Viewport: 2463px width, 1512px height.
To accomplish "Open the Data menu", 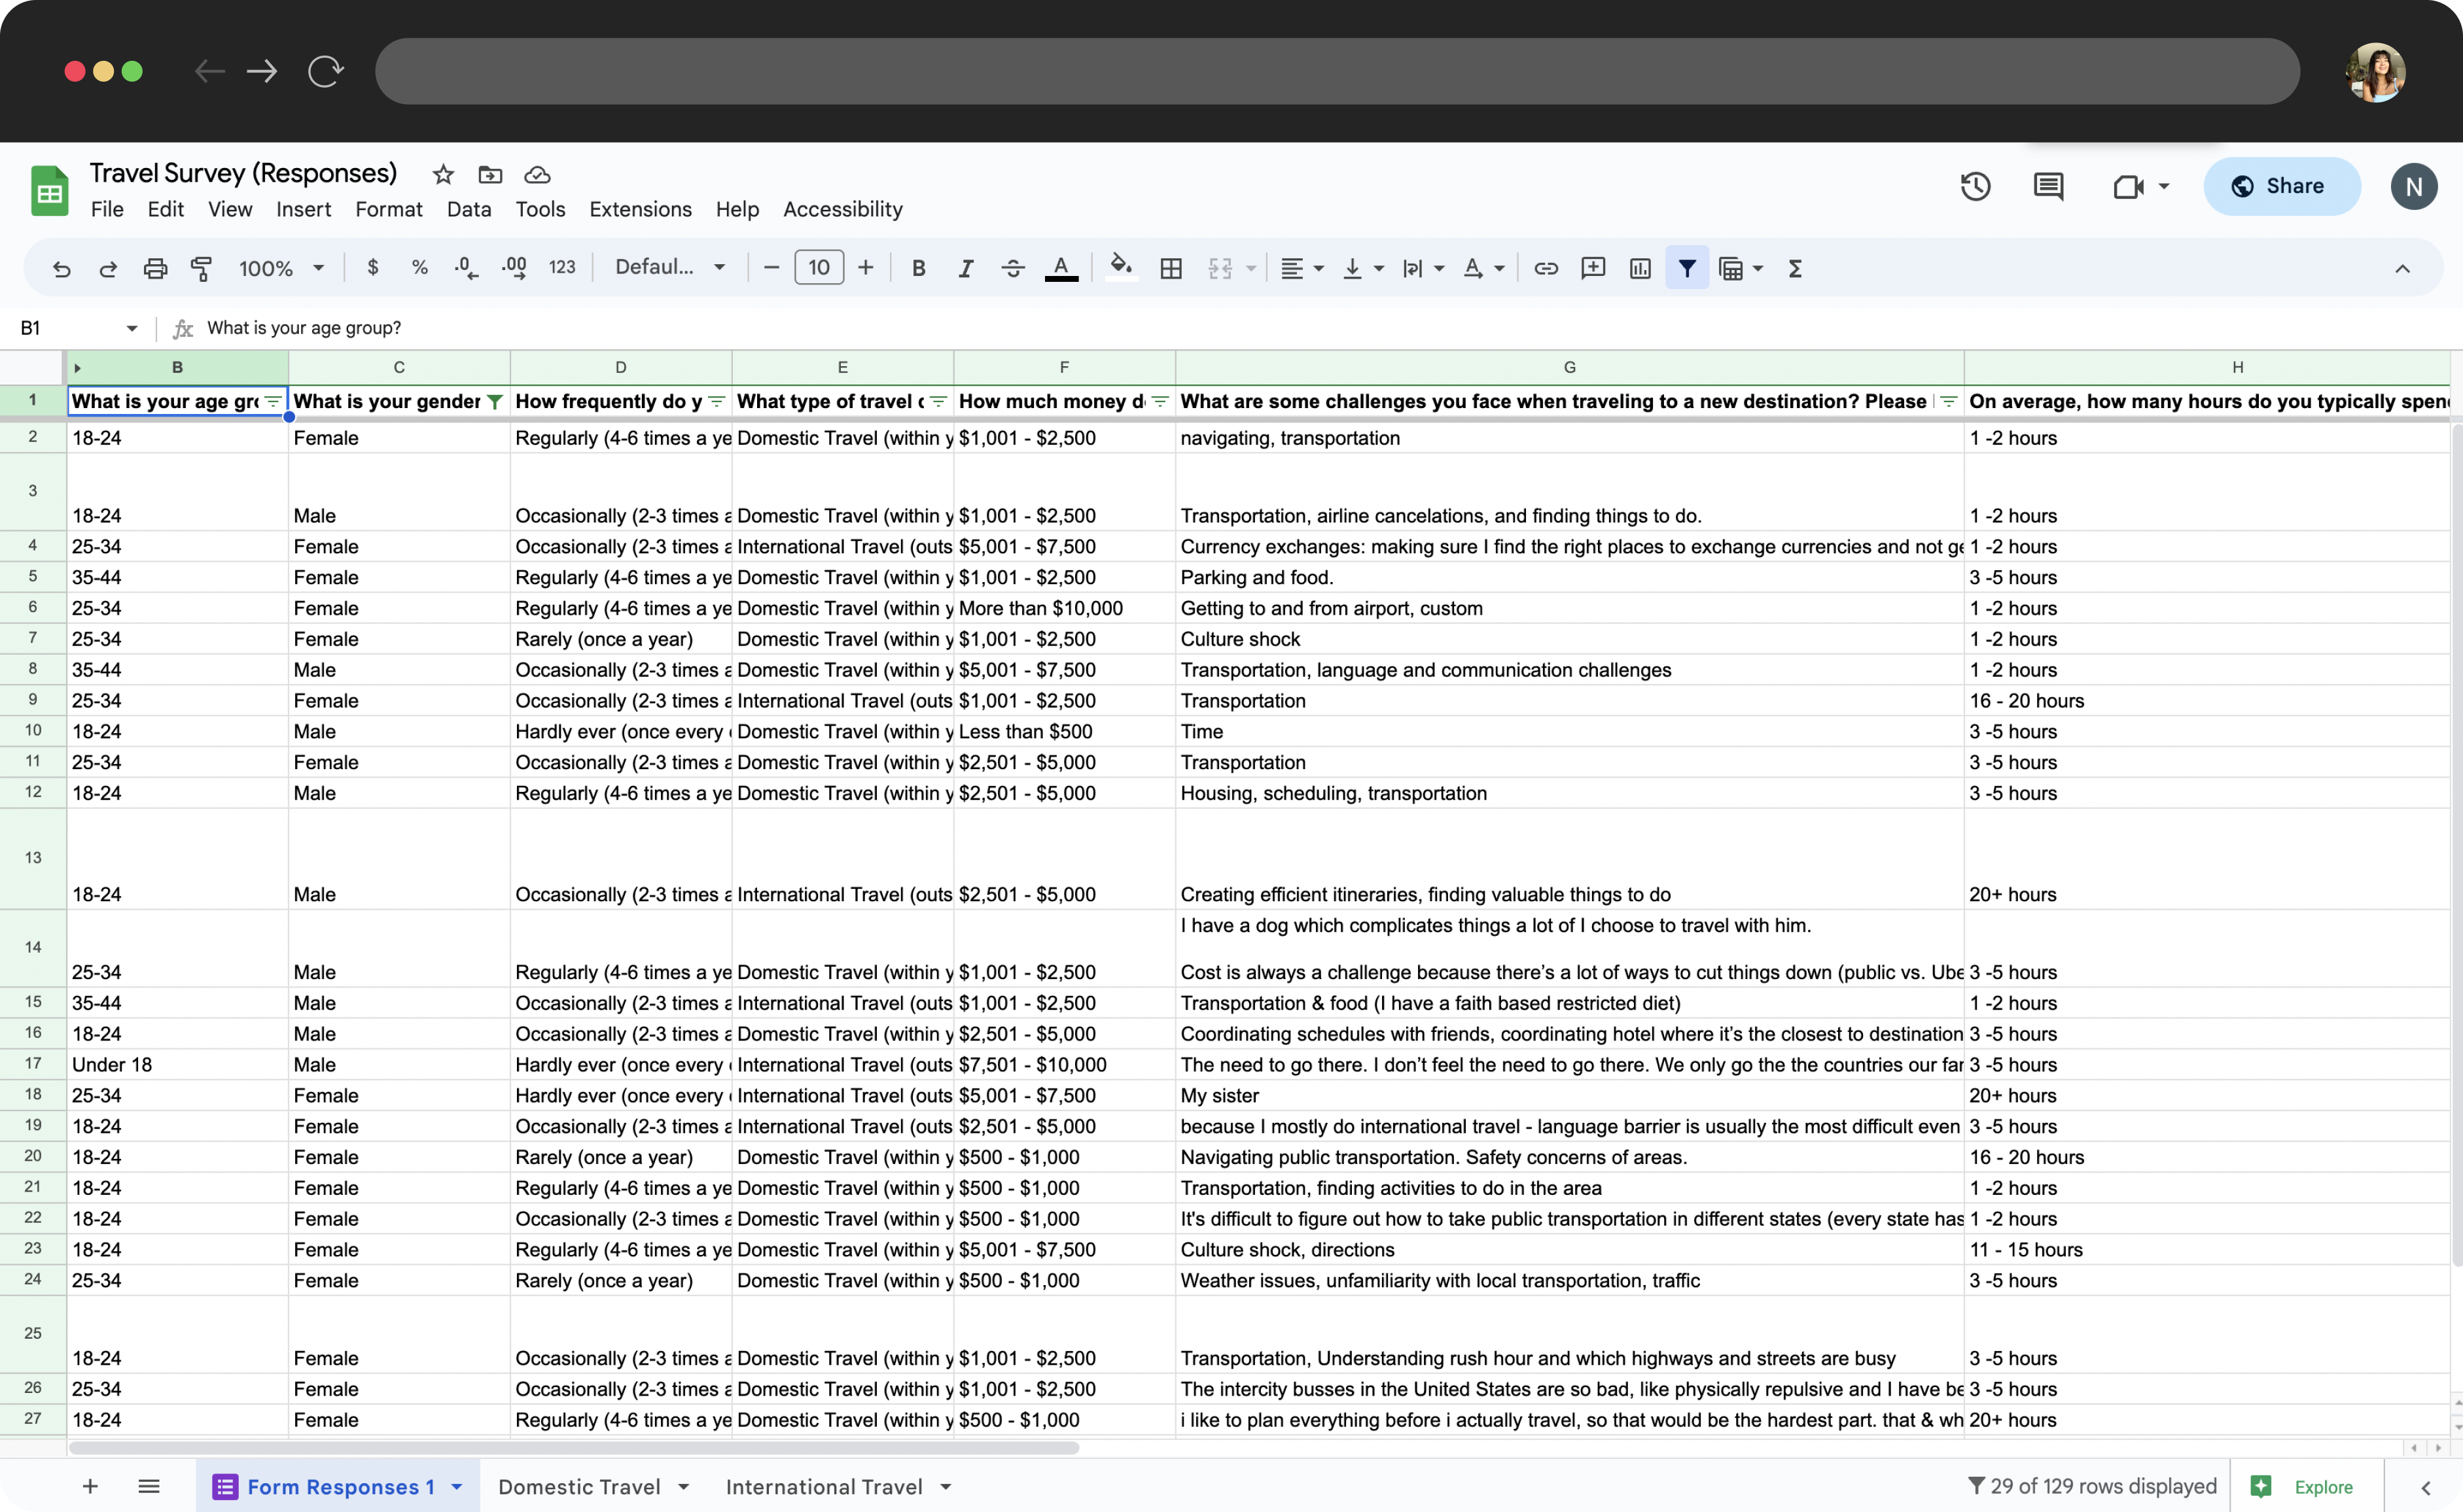I will (x=468, y=209).
